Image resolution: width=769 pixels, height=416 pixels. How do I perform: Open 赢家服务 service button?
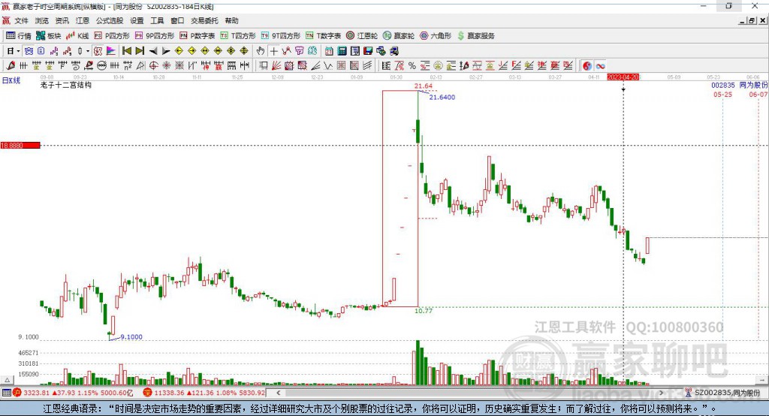click(x=476, y=36)
